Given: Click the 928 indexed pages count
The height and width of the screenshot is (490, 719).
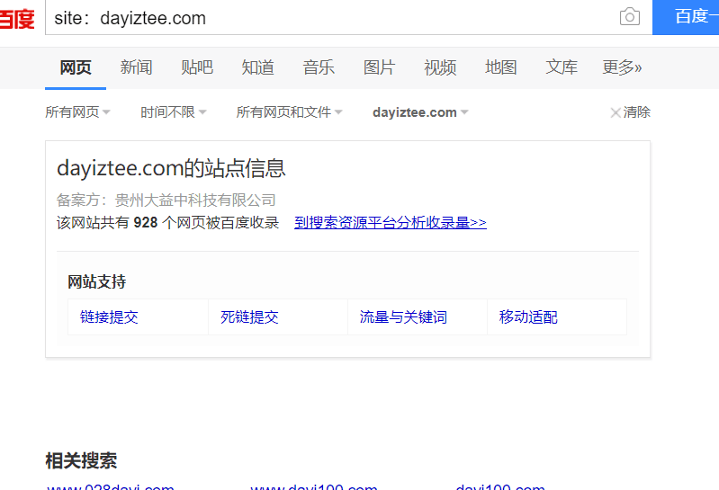Looking at the screenshot, I should (x=146, y=223).
